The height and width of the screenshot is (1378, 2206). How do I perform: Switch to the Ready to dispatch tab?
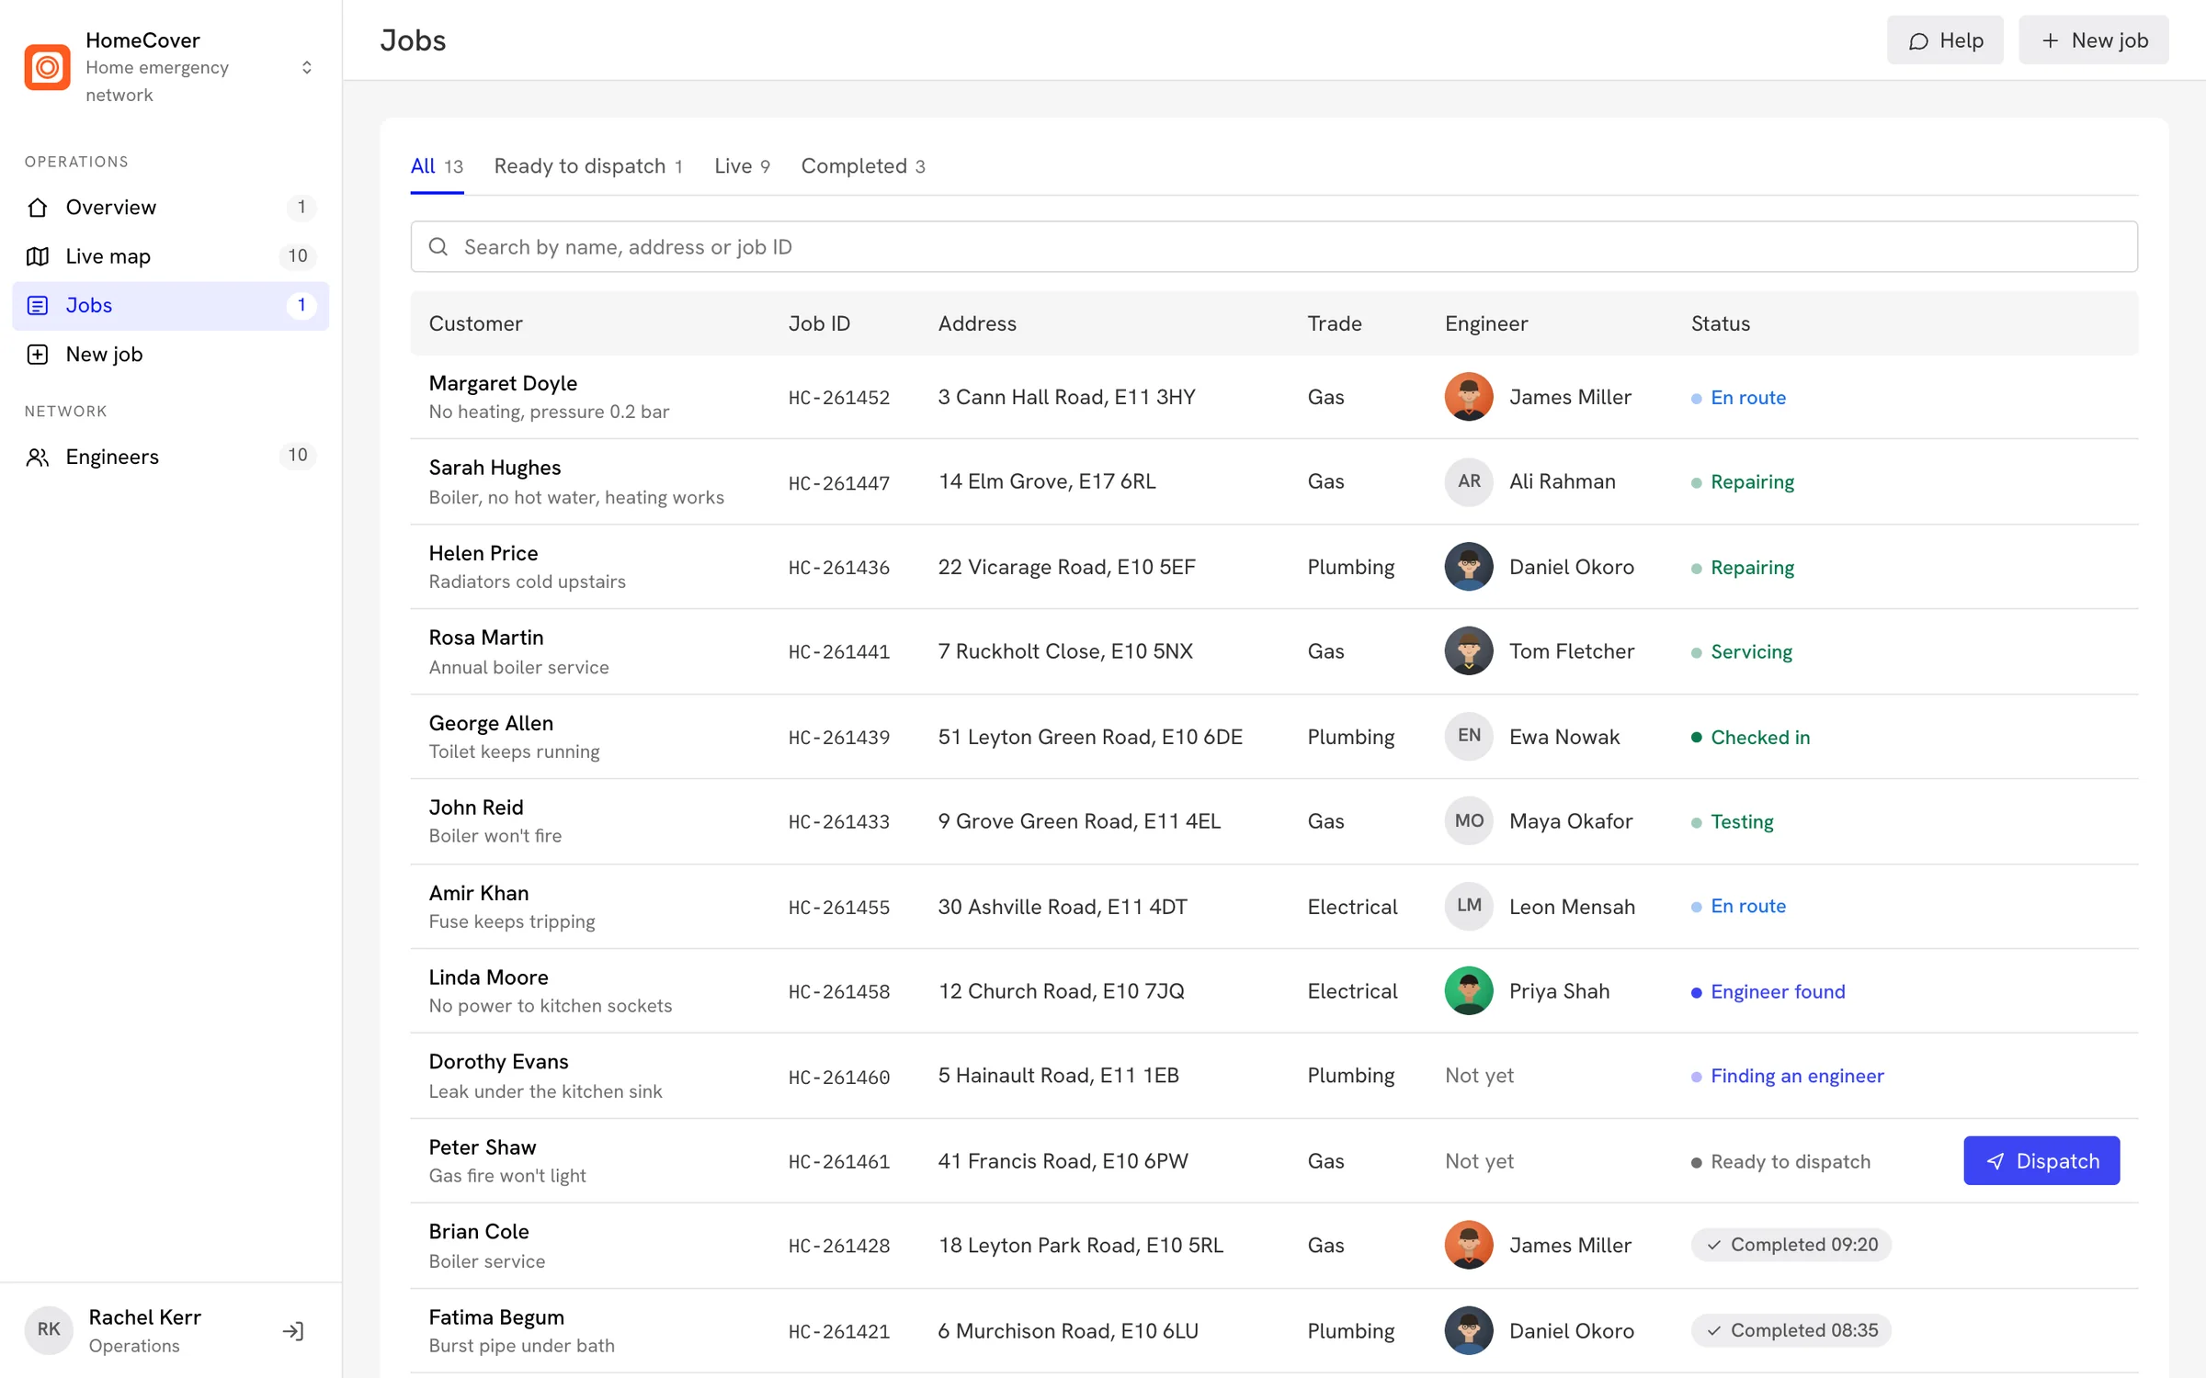click(588, 166)
